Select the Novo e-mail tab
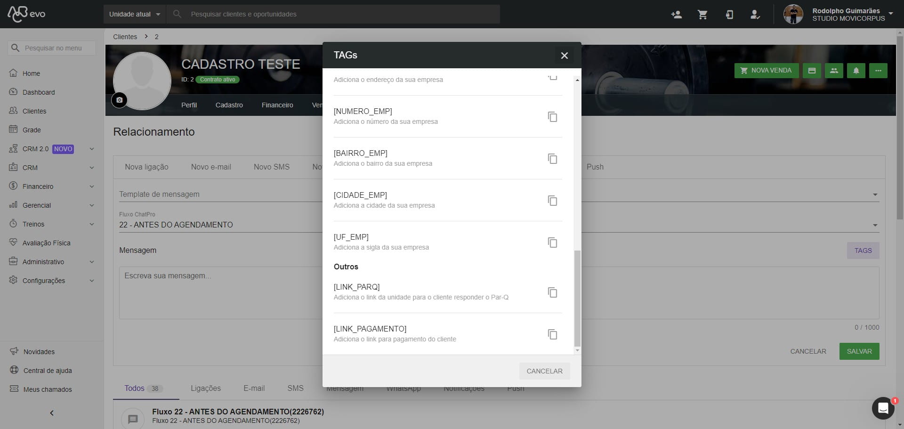This screenshot has width=904, height=429. tap(211, 167)
